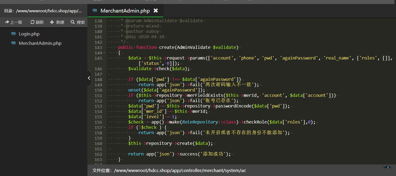Viewport: 396px width, 176px height.
Task: Click the 刷新 refresh button
Action: pos(37,22)
